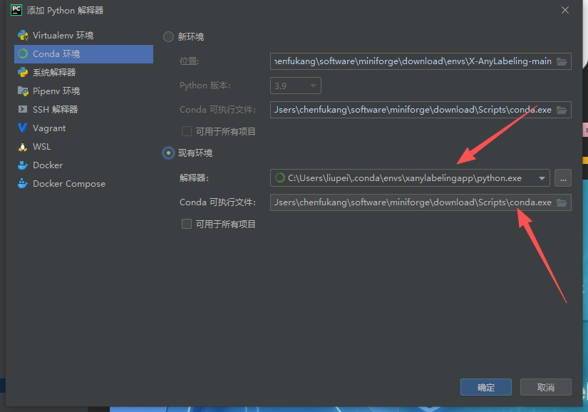Select the 现有环境 radio button
The height and width of the screenshot is (412, 588).
tap(168, 153)
